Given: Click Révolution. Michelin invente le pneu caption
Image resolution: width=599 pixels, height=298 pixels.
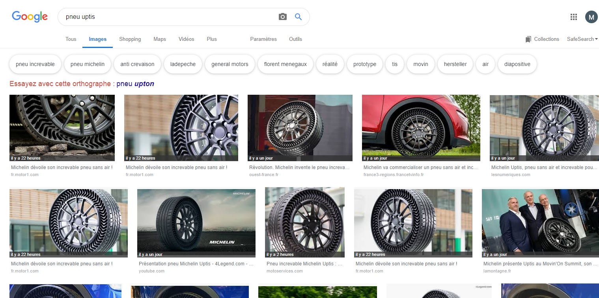Looking at the screenshot, I should click(x=299, y=167).
